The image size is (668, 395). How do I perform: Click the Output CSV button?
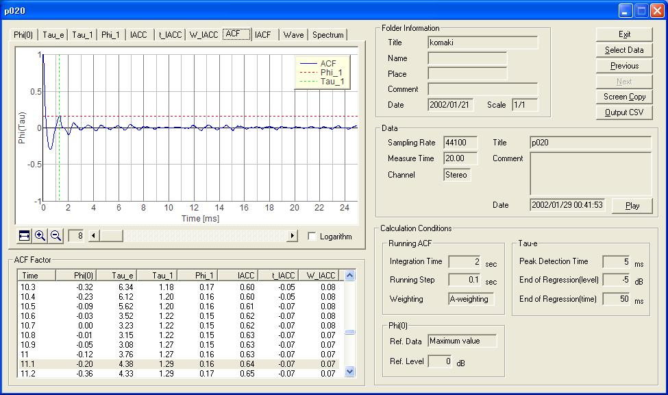tap(623, 112)
